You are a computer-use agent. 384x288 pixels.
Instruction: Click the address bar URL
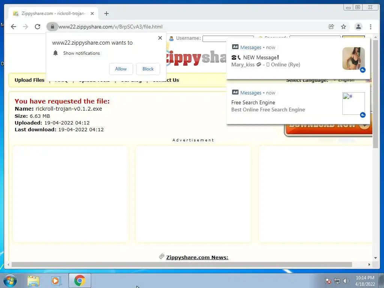click(x=111, y=27)
